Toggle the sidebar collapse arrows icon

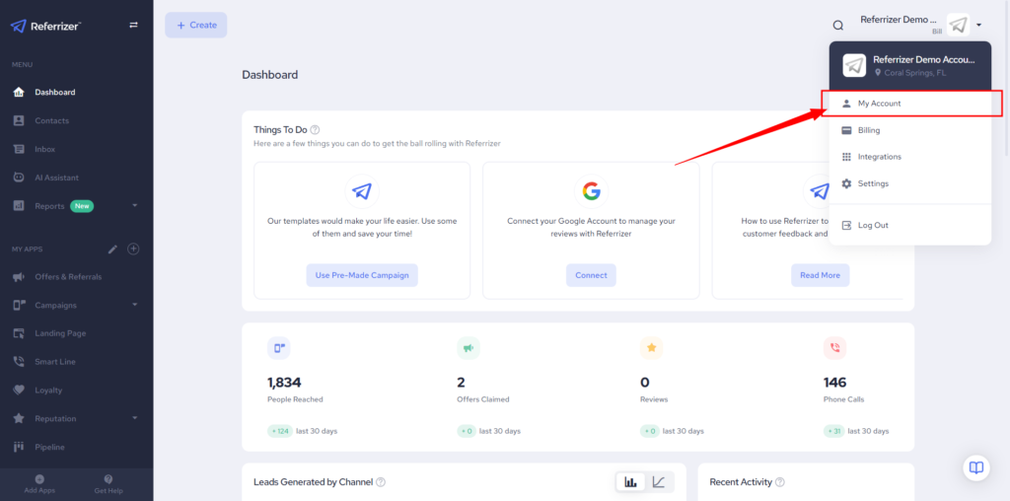tap(133, 26)
